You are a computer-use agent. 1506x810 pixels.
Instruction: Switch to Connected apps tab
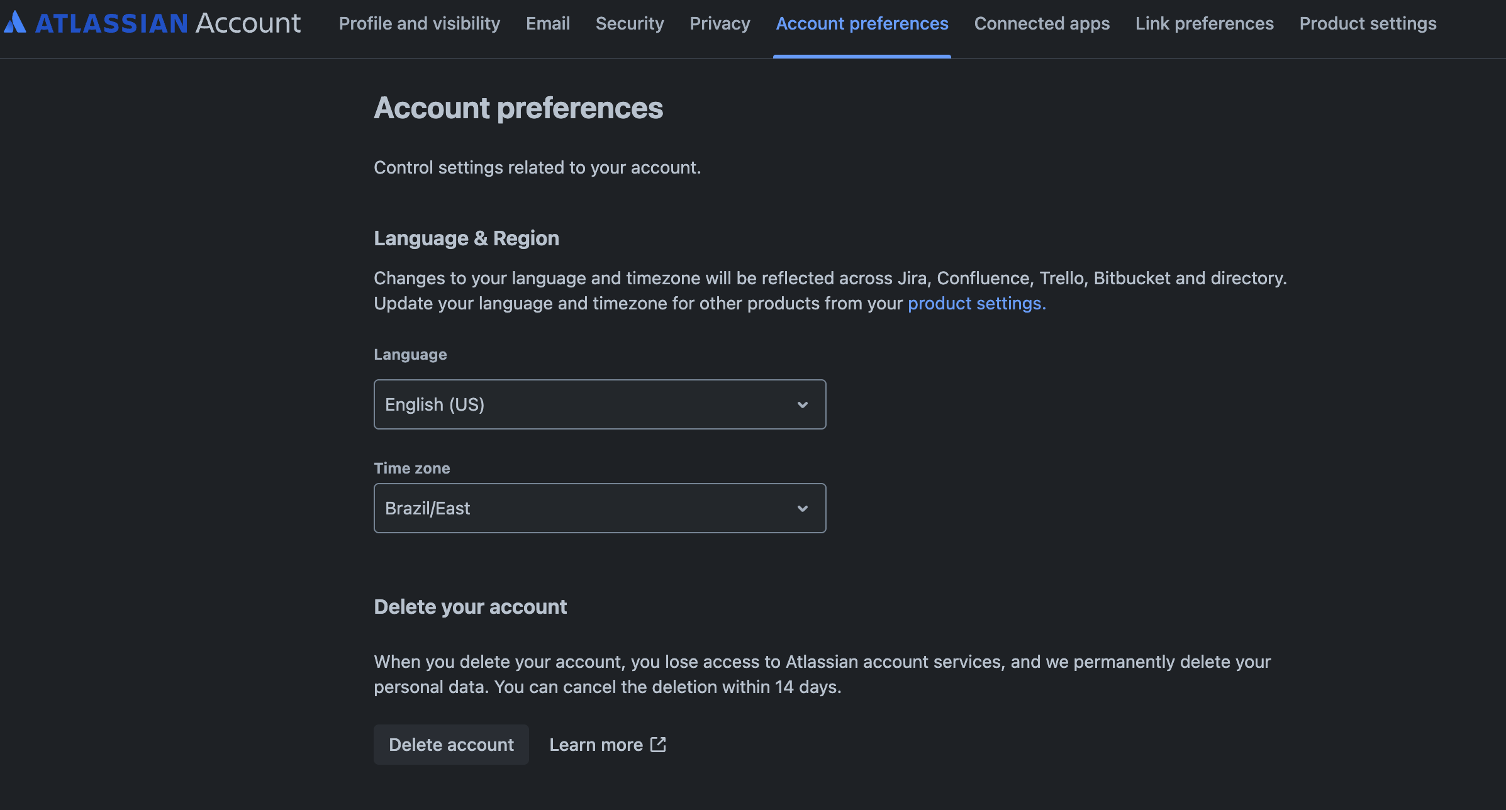(x=1042, y=24)
